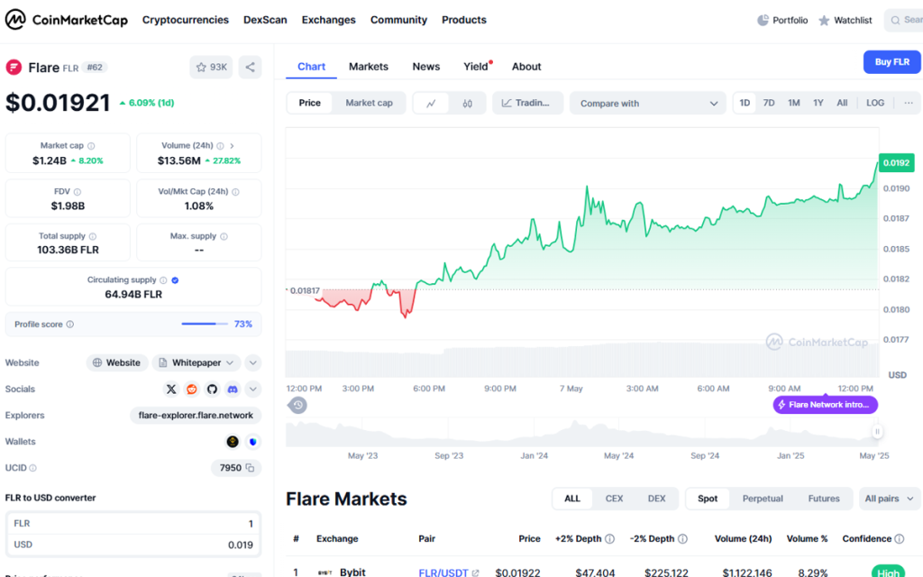Select candlestick chart style icon

click(x=468, y=103)
